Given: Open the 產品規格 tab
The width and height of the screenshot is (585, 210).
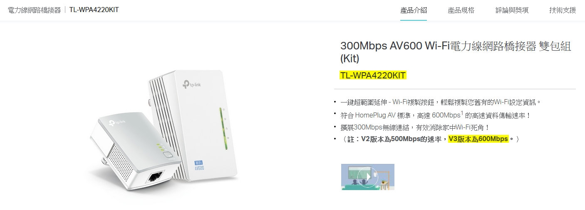Looking at the screenshot, I should click(461, 10).
